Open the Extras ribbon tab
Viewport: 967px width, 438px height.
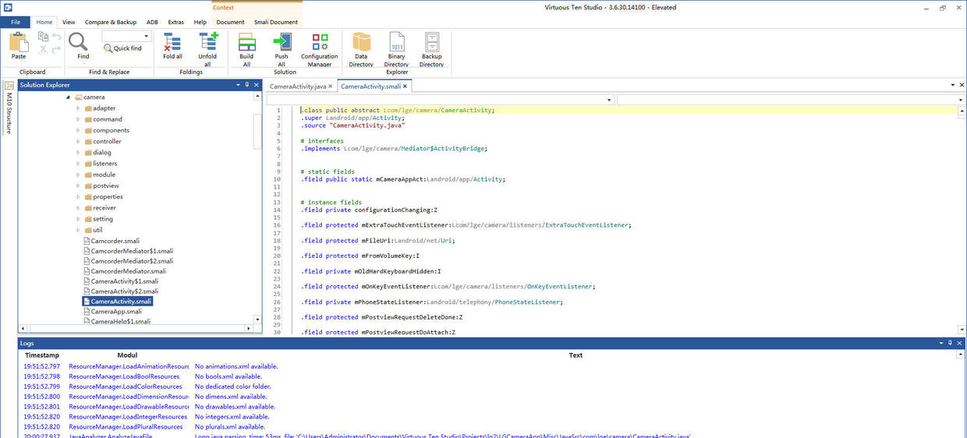pyautogui.click(x=176, y=22)
